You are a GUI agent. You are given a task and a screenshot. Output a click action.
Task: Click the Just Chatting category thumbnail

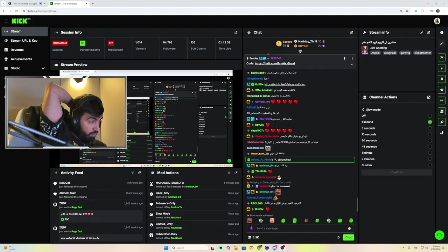point(365,50)
